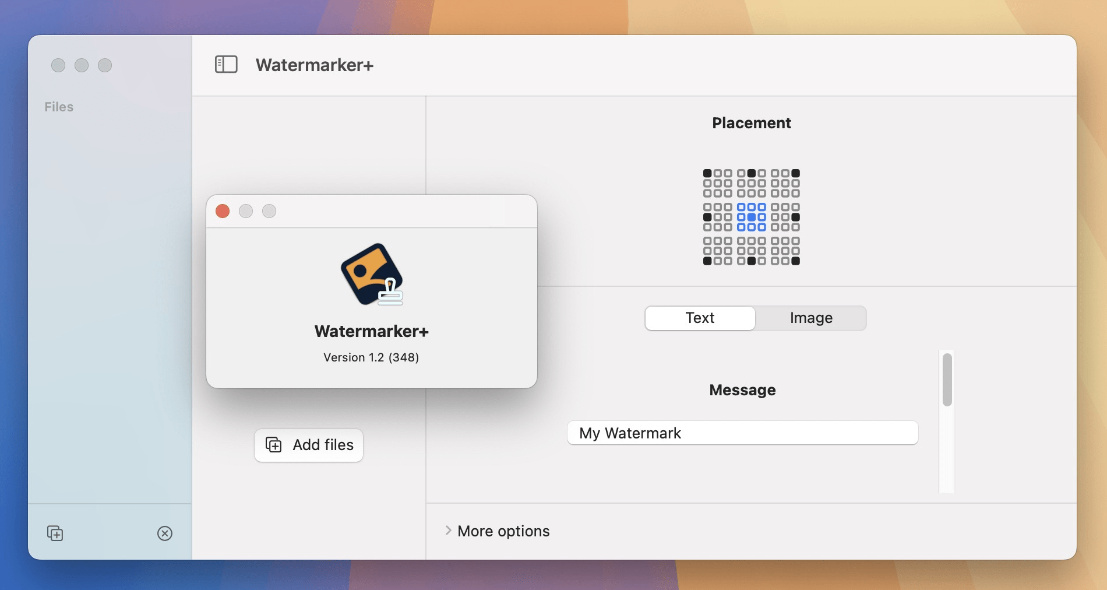This screenshot has height=590, width=1107.
Task: Select the Text tab
Action: pyautogui.click(x=699, y=318)
